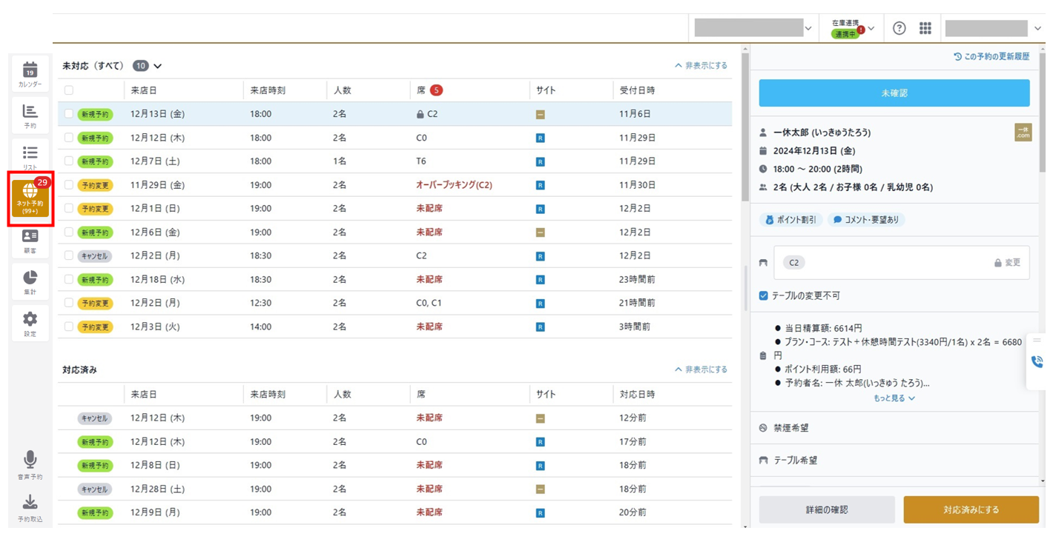The image size is (1053, 539).
Task: Open the 顧客 customer sidebar icon
Action: tap(30, 241)
